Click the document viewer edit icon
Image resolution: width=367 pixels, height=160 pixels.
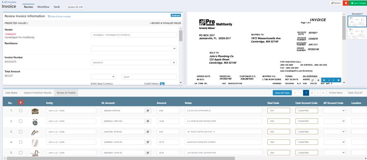tap(313, 80)
